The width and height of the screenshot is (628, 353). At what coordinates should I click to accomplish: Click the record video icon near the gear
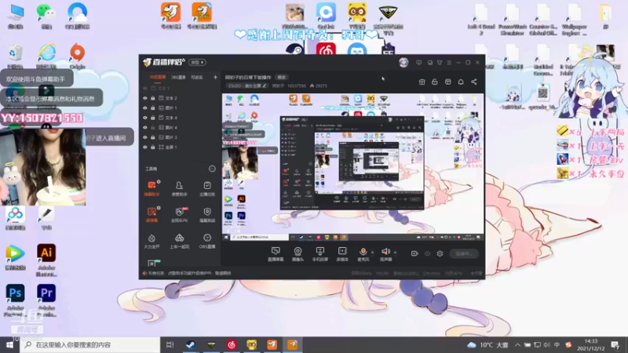(414, 253)
